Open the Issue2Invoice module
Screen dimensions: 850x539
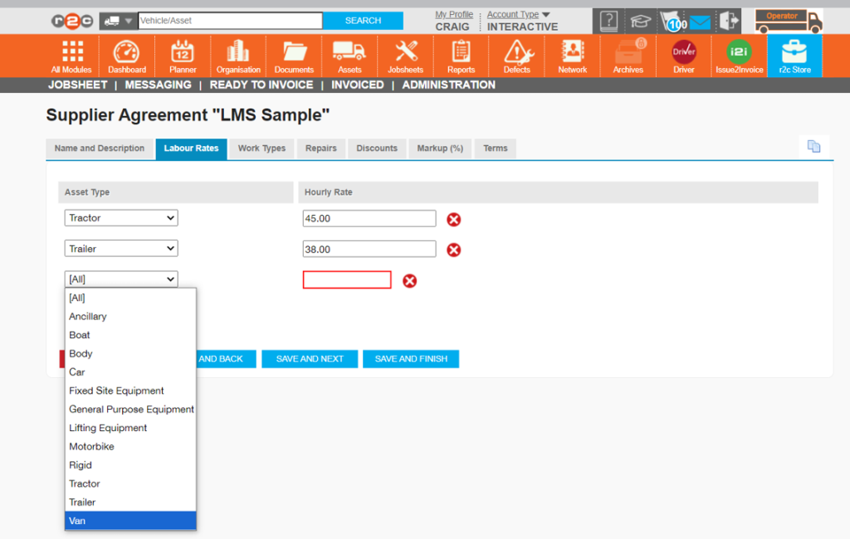coord(740,56)
